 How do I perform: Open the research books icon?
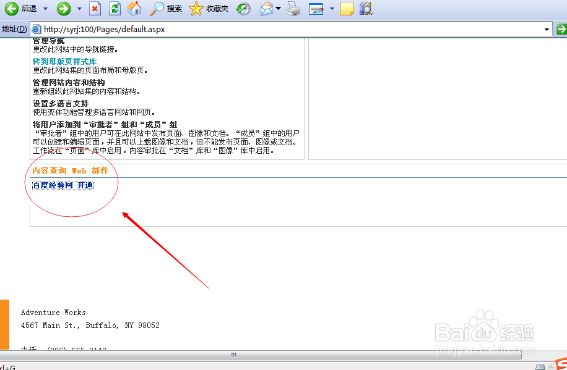coord(366,9)
